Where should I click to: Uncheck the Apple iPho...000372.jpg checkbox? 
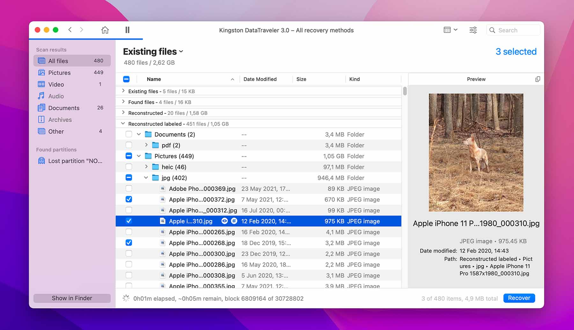(129, 199)
